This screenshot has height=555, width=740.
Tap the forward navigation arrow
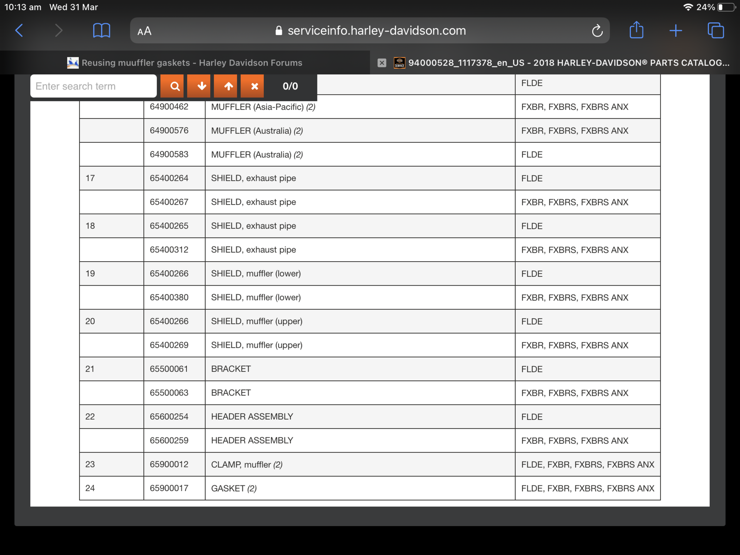click(58, 30)
